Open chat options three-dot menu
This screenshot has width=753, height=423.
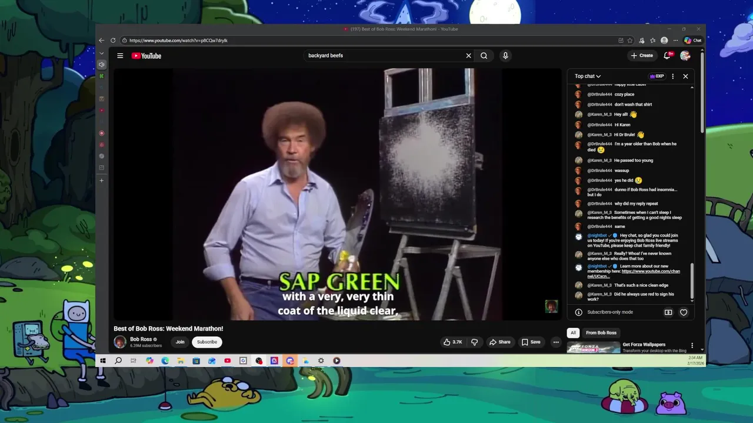pyautogui.click(x=672, y=76)
